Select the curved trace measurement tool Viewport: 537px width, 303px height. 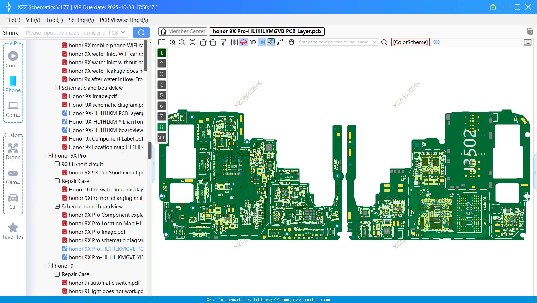[281, 42]
